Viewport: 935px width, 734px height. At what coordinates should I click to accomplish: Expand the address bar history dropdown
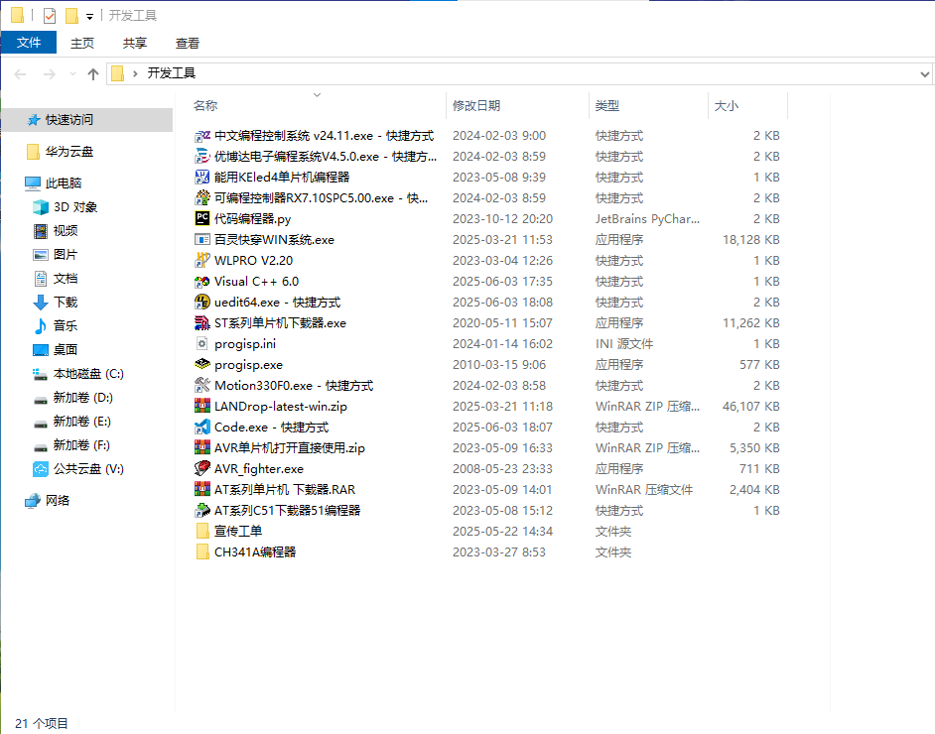coord(924,73)
